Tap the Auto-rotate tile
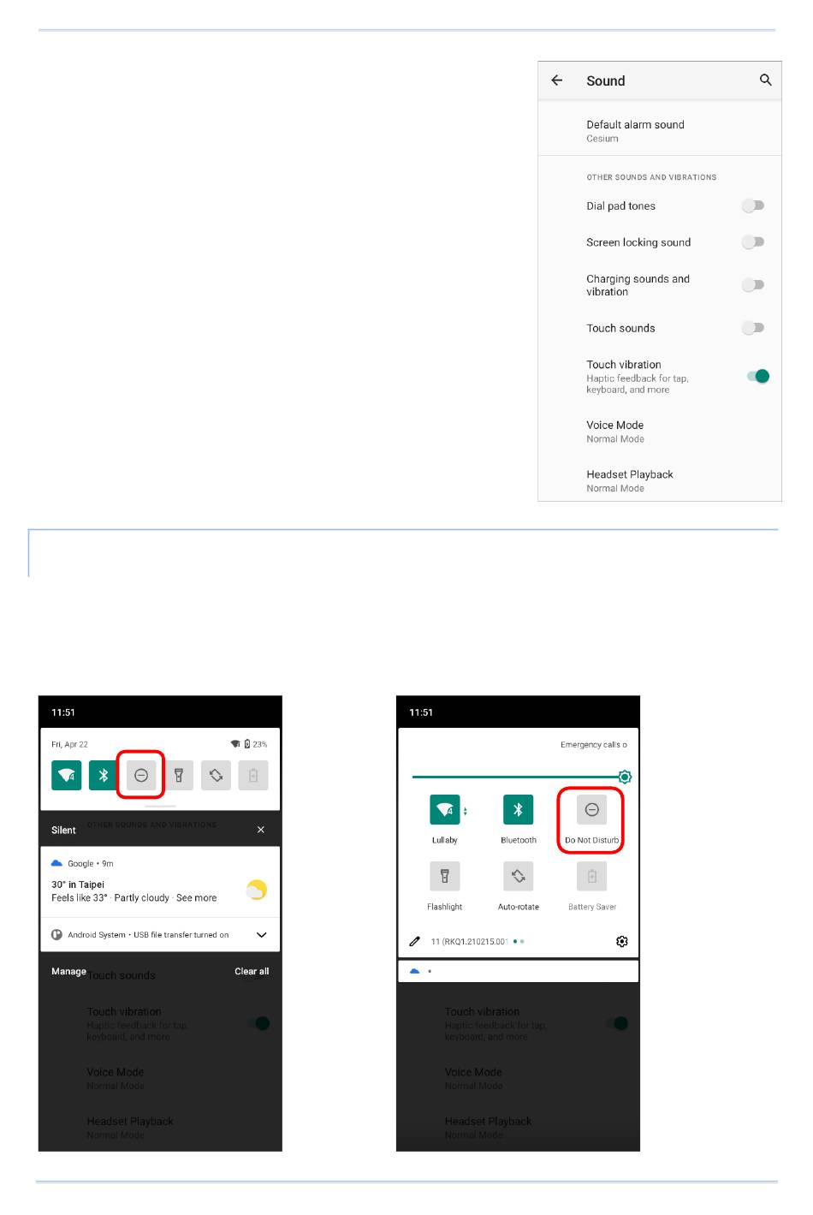The image size is (813, 1215). point(518,876)
